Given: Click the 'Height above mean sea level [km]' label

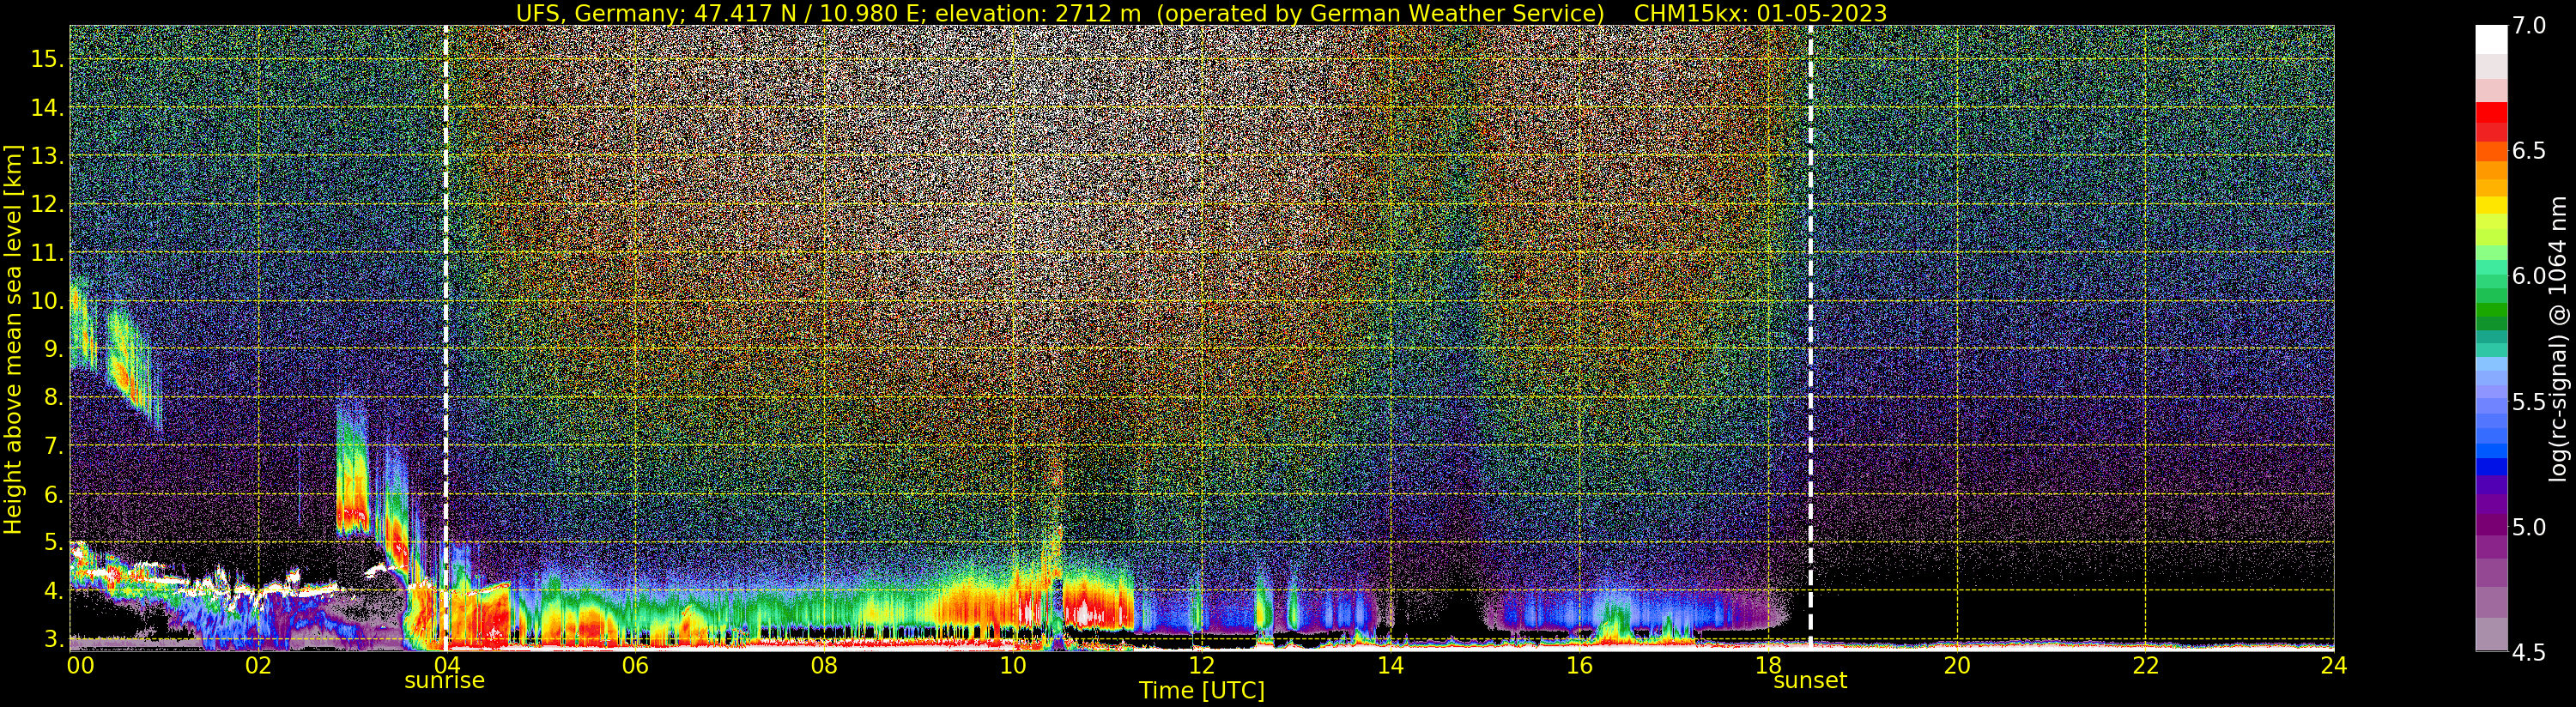Looking at the screenshot, I should (x=13, y=337).
